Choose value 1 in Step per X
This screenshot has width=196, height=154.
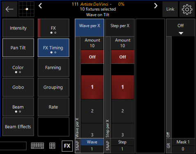(x=123, y=87)
